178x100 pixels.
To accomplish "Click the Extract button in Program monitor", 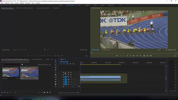I will pos(147,56).
